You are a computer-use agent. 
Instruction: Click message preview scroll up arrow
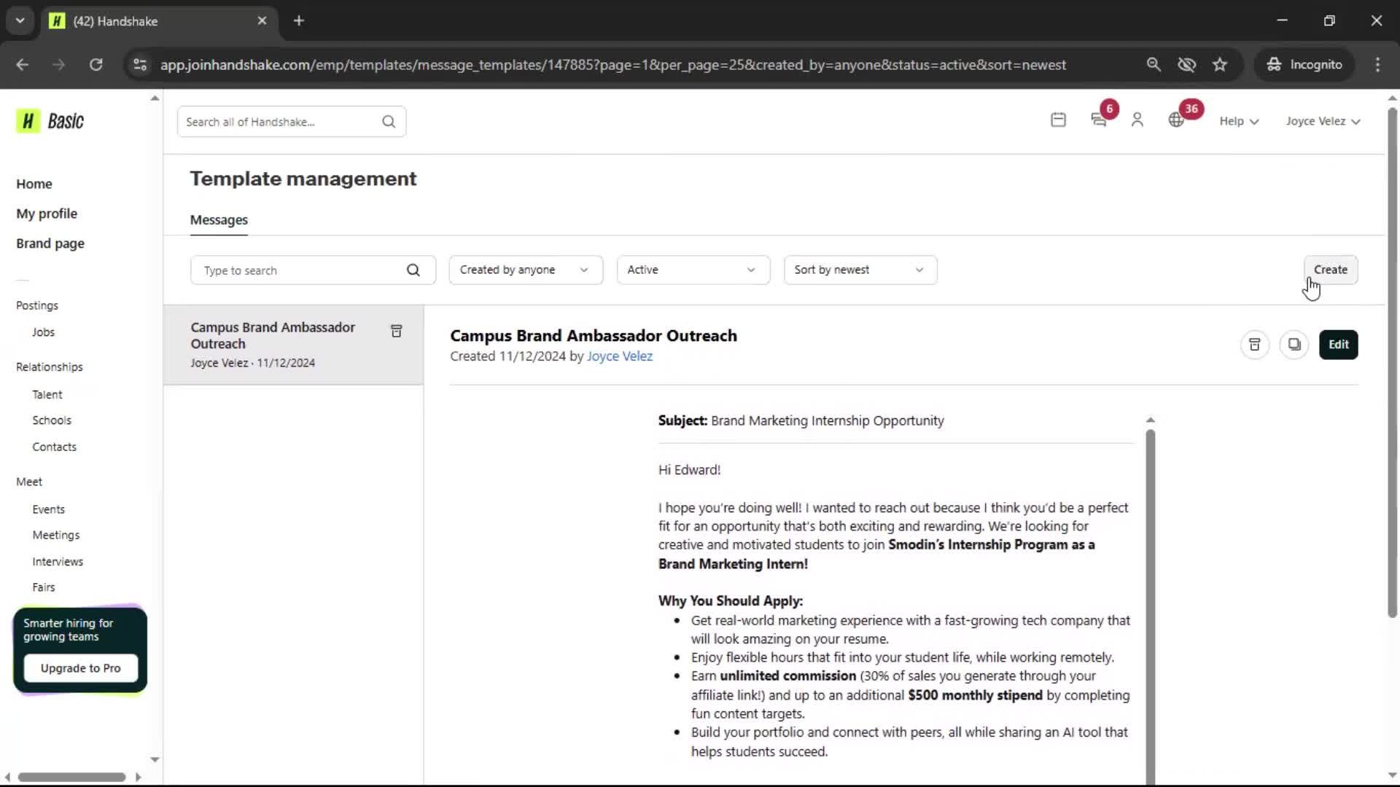1151,420
